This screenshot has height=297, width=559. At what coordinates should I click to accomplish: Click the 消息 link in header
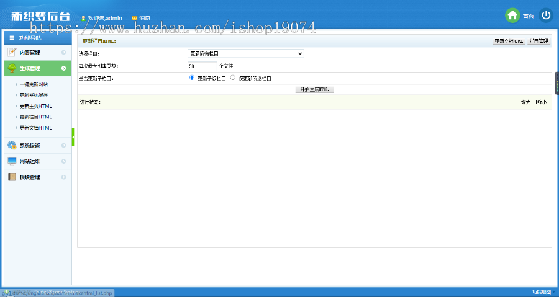coord(144,18)
